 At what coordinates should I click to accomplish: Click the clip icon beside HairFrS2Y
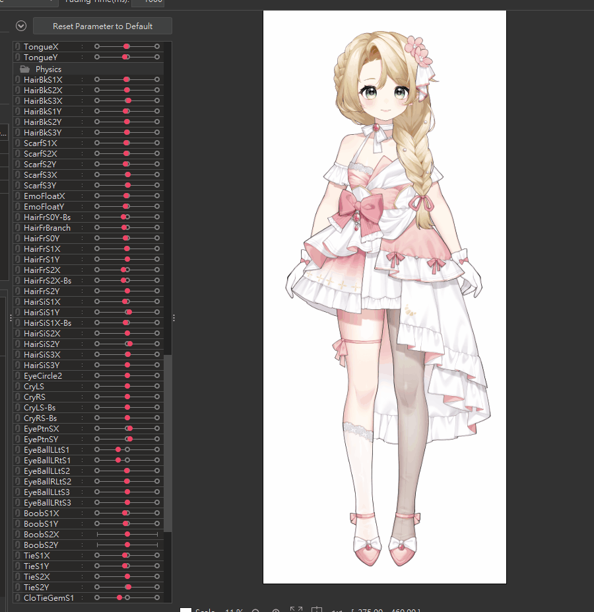(18, 291)
